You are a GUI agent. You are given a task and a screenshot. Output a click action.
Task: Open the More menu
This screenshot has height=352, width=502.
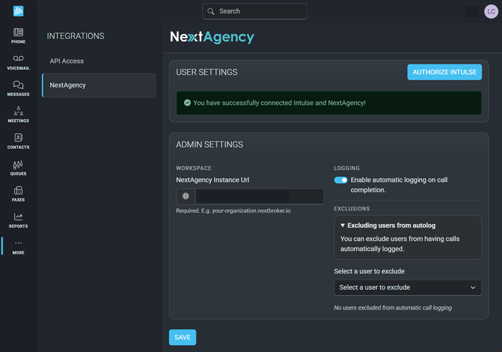(x=18, y=247)
